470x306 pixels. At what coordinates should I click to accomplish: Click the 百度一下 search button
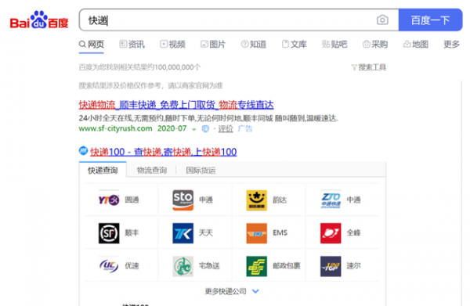(430, 20)
